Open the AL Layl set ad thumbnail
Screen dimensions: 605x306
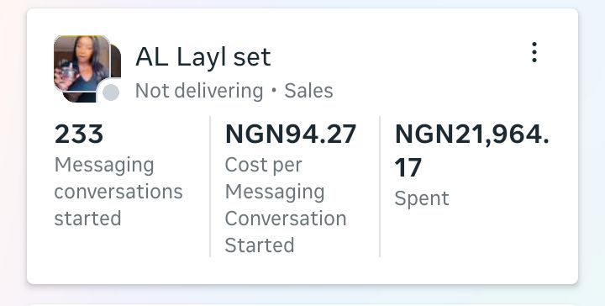point(87,69)
